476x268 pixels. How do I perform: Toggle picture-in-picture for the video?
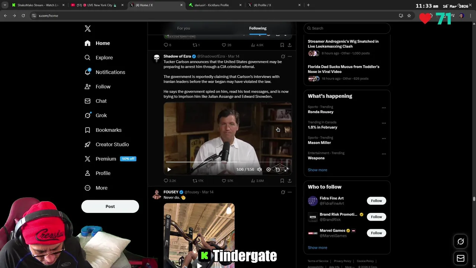pyautogui.click(x=277, y=170)
